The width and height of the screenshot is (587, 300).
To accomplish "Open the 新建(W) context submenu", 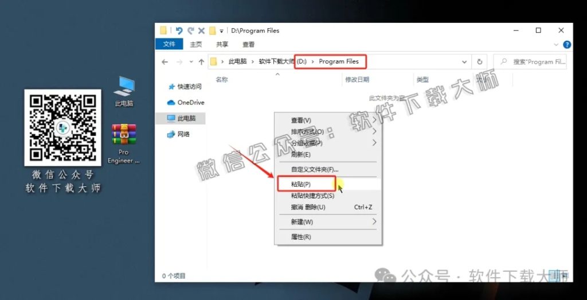I will pyautogui.click(x=328, y=222).
